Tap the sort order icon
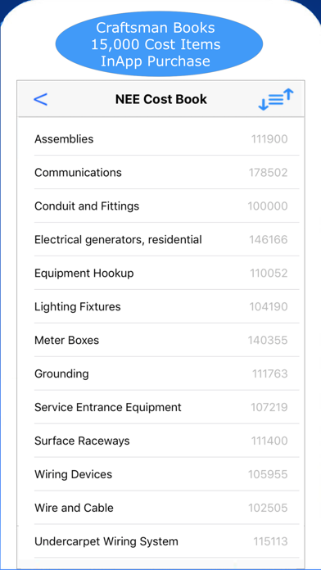Image resolution: width=321 pixels, height=570 pixels. (276, 99)
